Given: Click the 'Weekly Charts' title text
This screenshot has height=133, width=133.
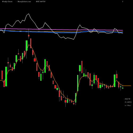Looking at the screenshot, I should (x=7, y=2).
